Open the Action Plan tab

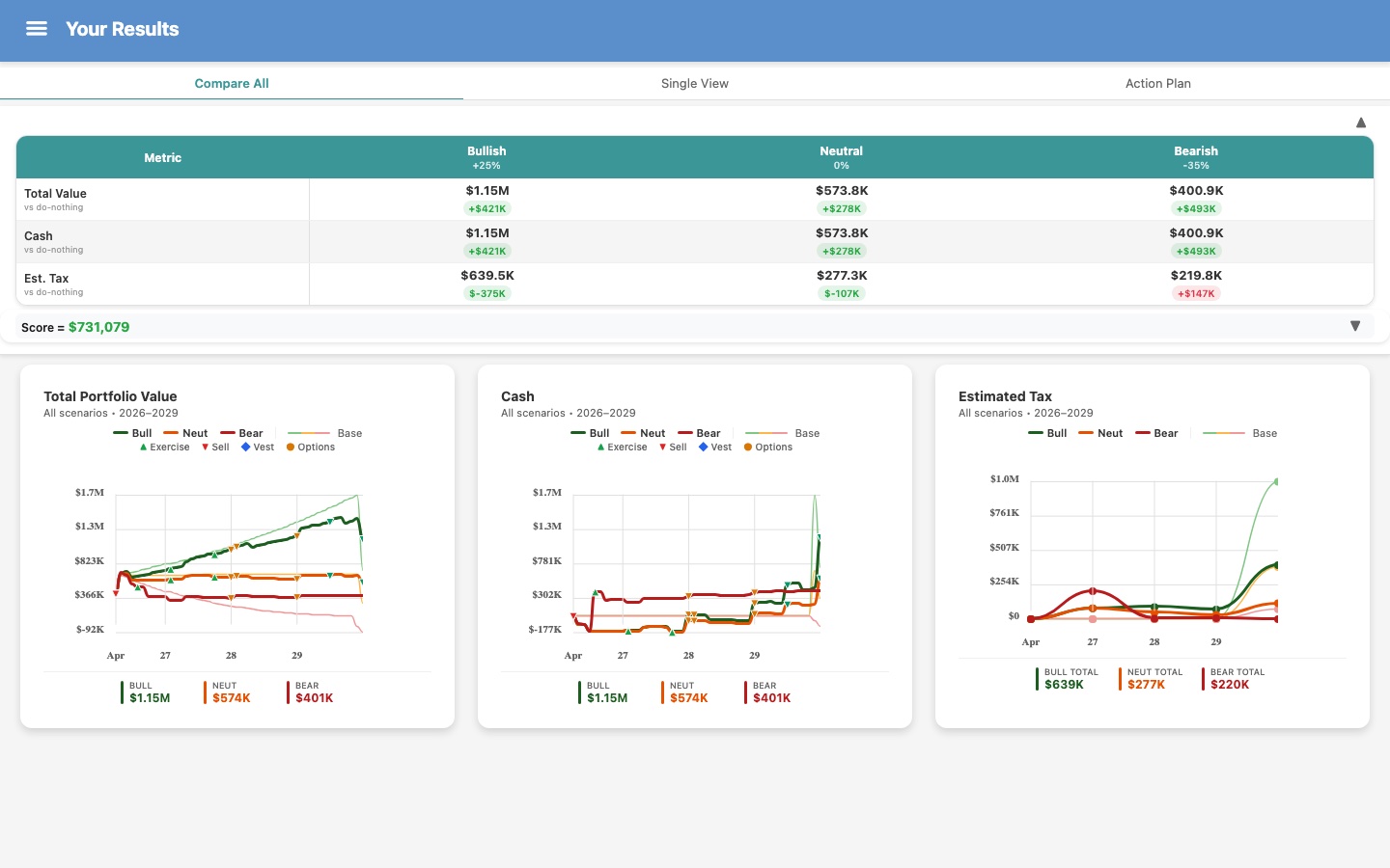tap(1157, 83)
